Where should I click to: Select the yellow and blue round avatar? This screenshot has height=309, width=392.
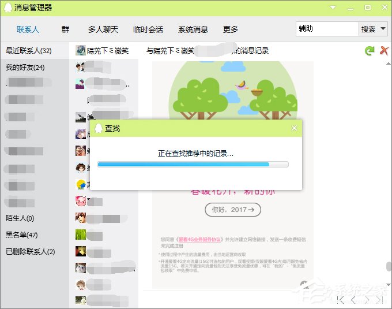pyautogui.click(x=81, y=184)
